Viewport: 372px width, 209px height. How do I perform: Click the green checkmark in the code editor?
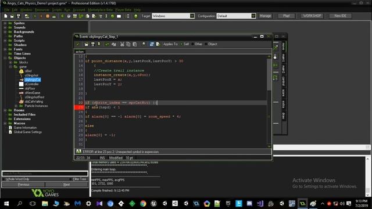point(77,44)
